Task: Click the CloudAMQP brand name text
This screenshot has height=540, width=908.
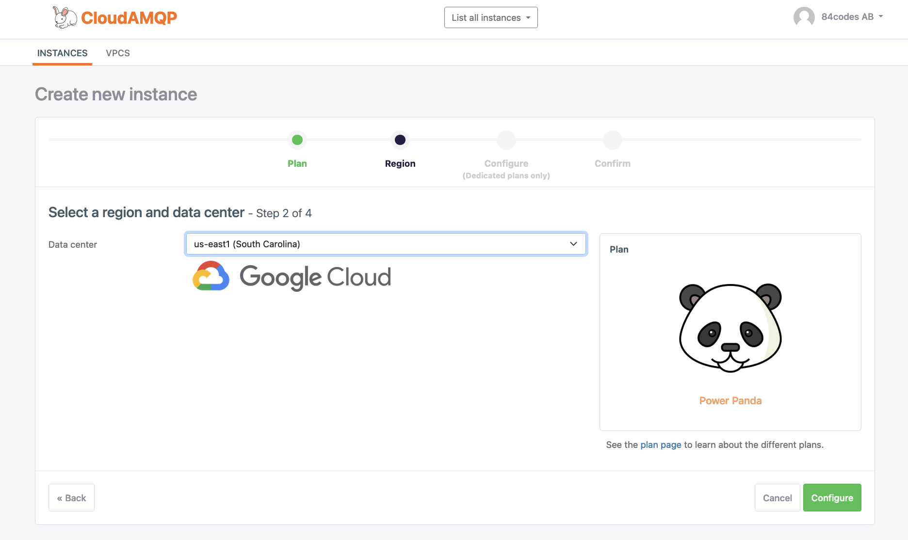Action: click(129, 18)
